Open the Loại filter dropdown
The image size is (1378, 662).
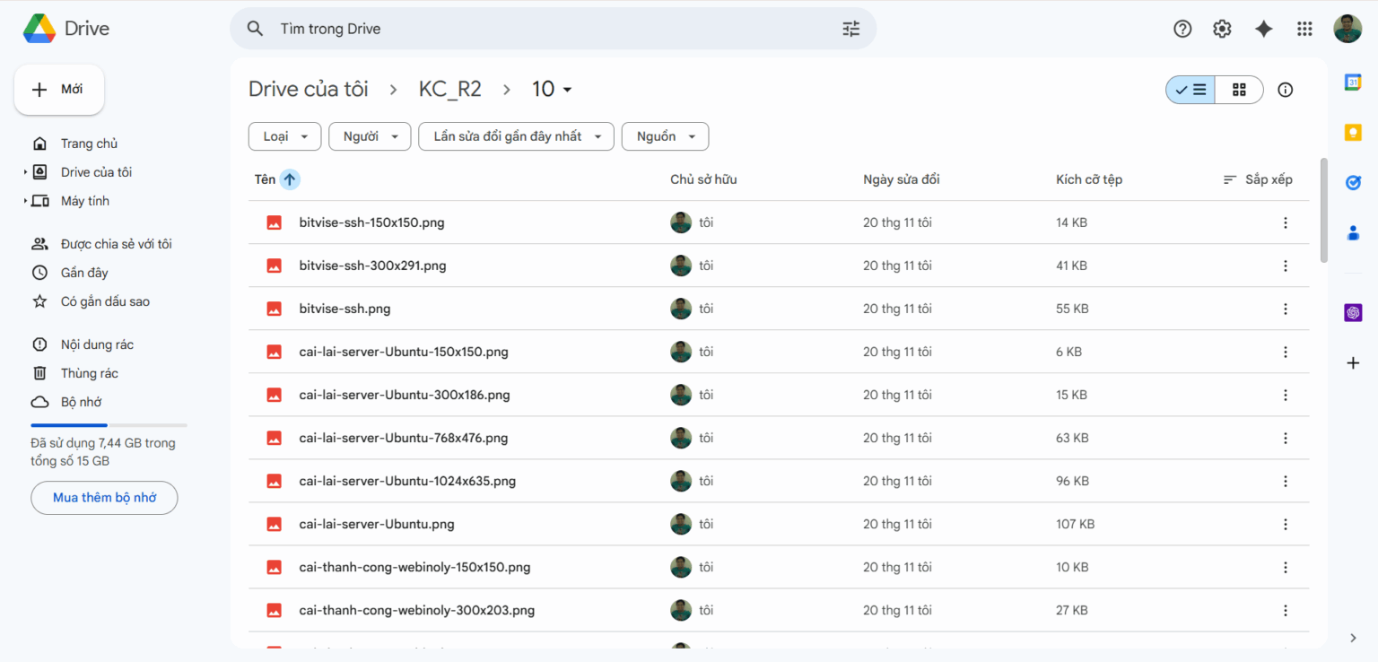click(284, 136)
